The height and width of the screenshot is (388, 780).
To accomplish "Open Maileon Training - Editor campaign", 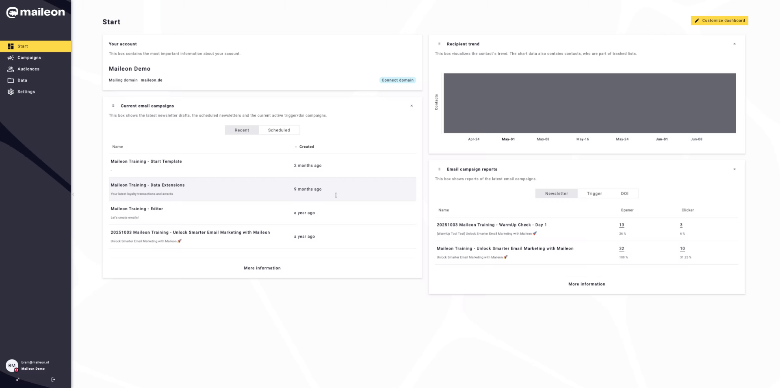I will 137,209.
